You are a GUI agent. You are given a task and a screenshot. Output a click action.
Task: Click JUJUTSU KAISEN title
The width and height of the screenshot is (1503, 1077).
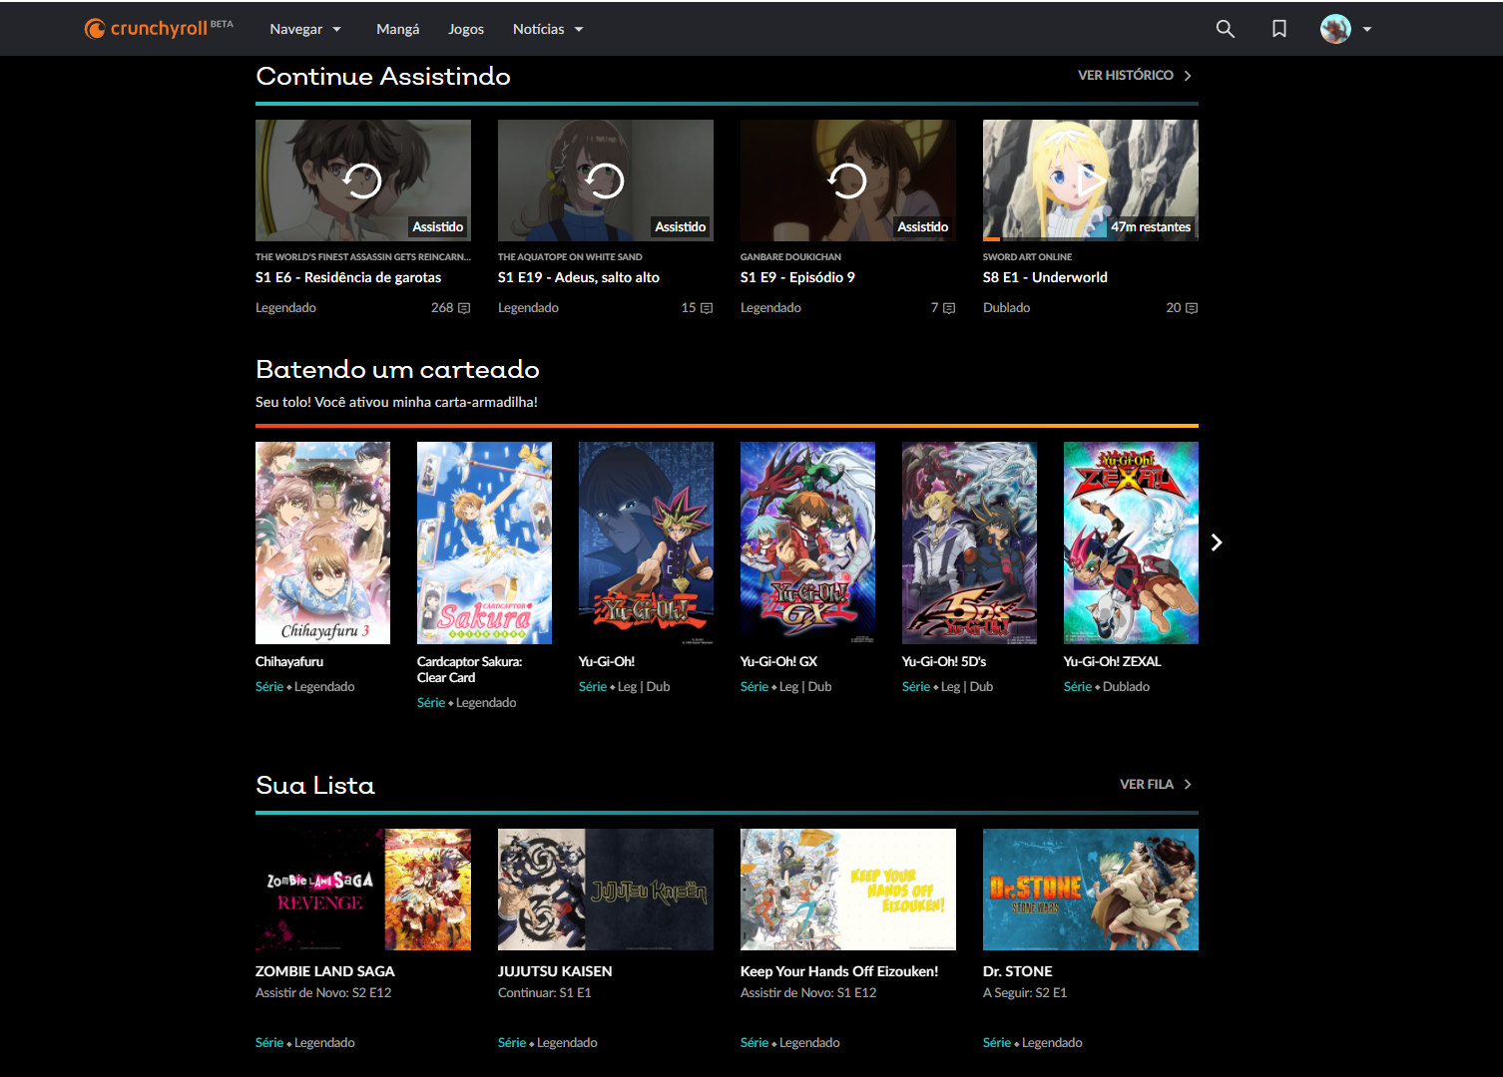tap(555, 971)
